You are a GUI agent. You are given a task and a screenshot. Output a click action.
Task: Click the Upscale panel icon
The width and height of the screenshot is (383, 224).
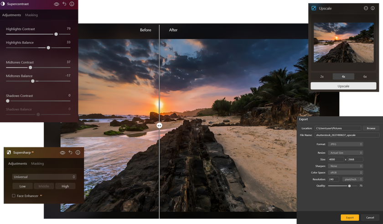click(x=314, y=8)
